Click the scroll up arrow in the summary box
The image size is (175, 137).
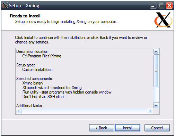(x=156, y=52)
